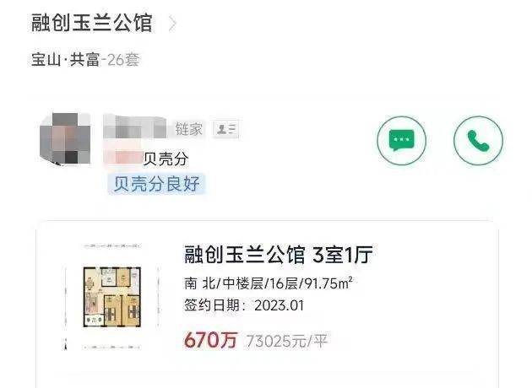Tap the compass arrow beside floor plan
This screenshot has height=388, width=532.
[x=66, y=344]
